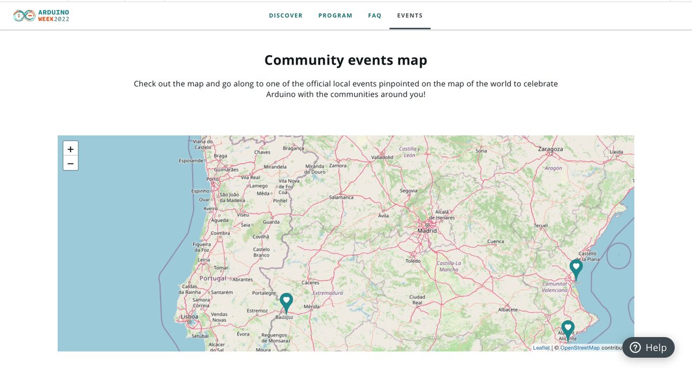Click the Valladolid label on the map

pyautogui.click(x=382, y=158)
